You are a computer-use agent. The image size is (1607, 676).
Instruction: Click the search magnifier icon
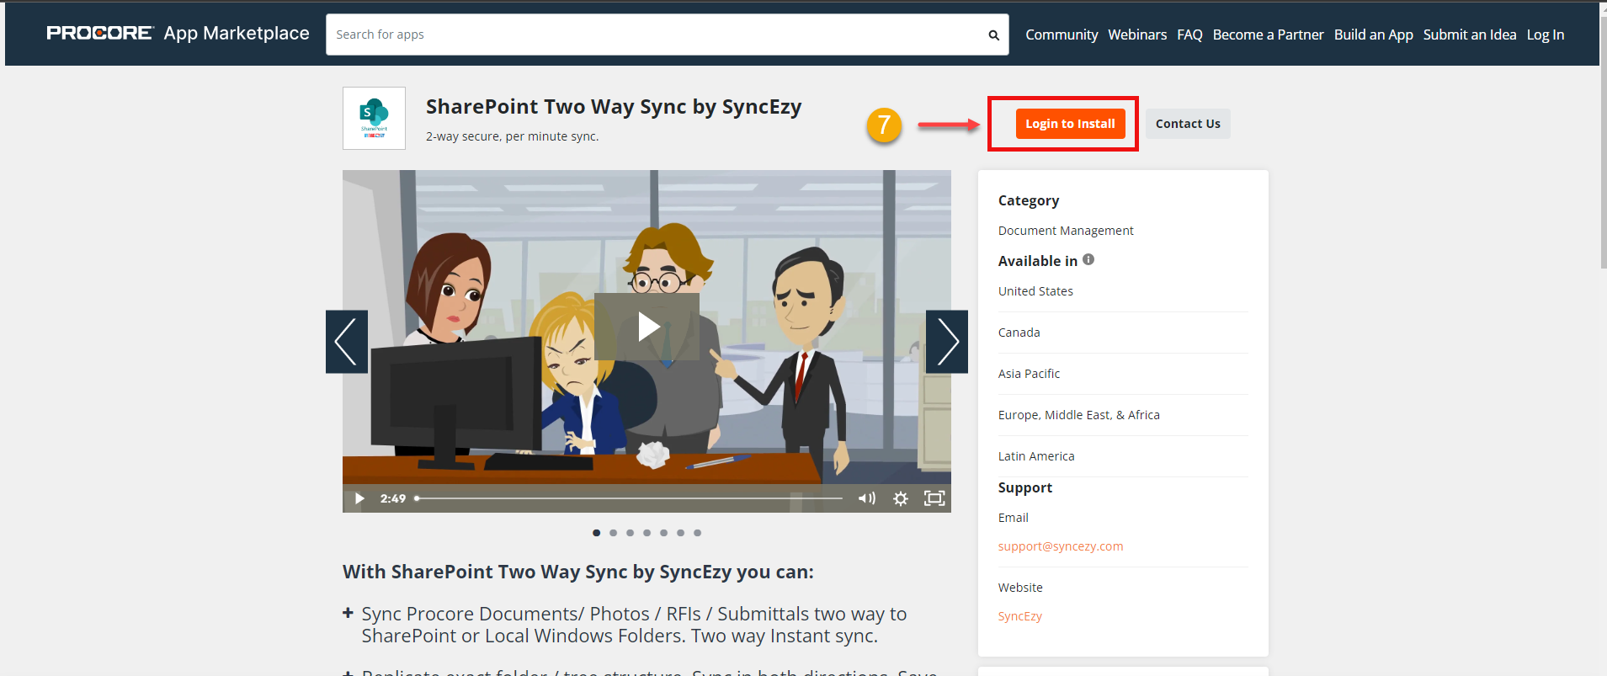click(x=993, y=35)
